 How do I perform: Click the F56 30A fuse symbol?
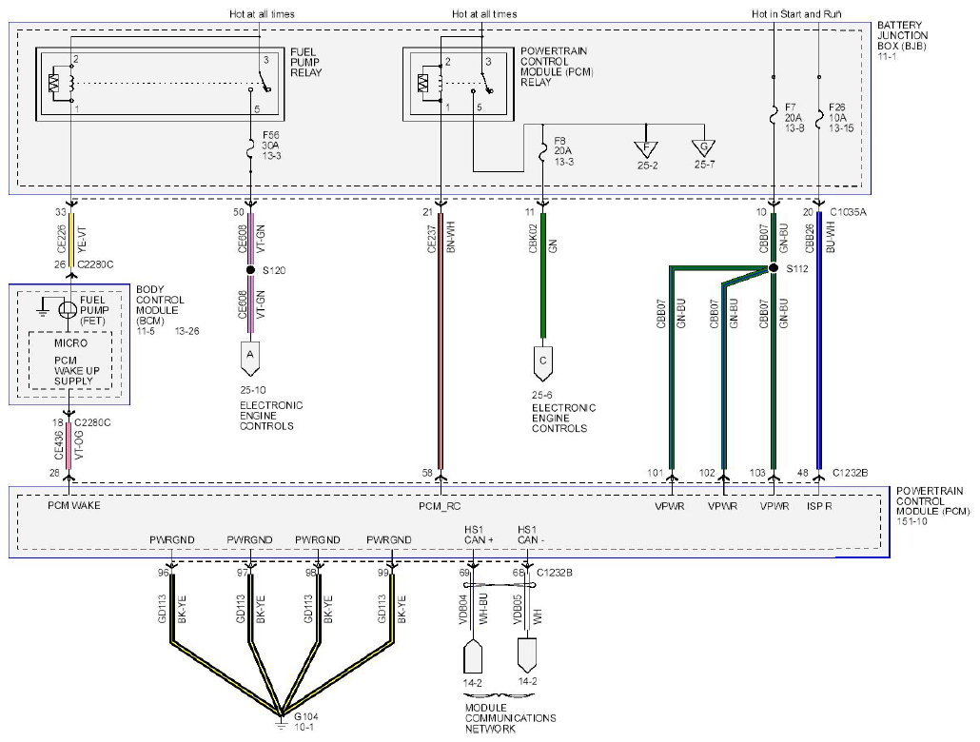click(x=250, y=147)
